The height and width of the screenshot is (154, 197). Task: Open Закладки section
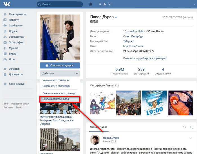tap(15, 69)
